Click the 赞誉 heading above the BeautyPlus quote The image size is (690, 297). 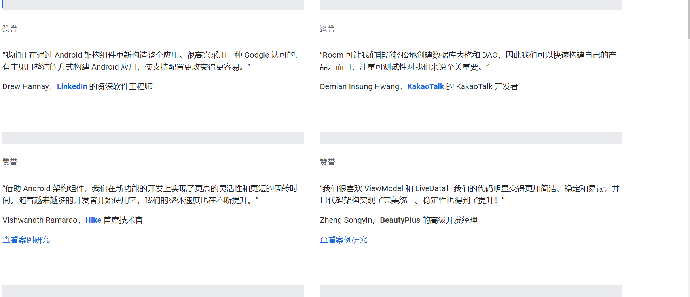pos(327,162)
